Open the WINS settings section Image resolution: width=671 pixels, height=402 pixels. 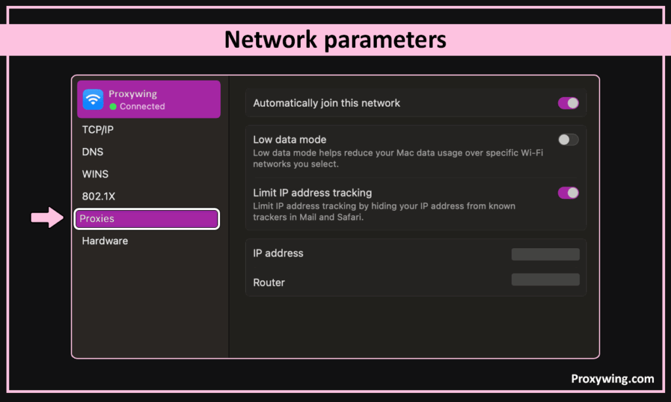pyautogui.click(x=95, y=174)
